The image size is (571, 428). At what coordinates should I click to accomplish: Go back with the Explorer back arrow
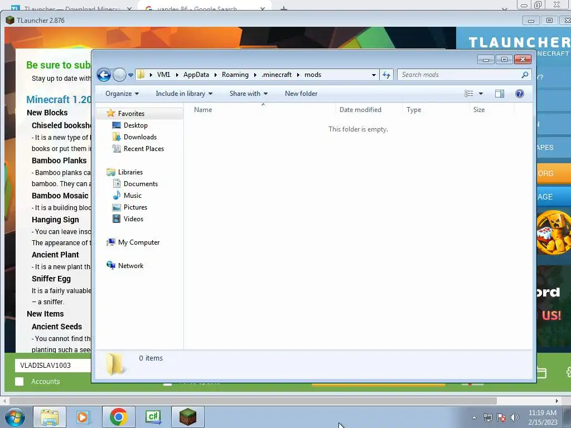[104, 75]
